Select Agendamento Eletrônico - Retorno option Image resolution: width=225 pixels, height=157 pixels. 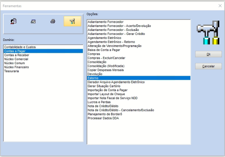(x=139, y=42)
